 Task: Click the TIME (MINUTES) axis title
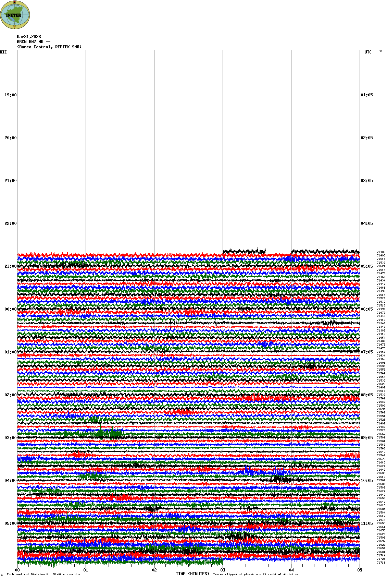point(192,574)
